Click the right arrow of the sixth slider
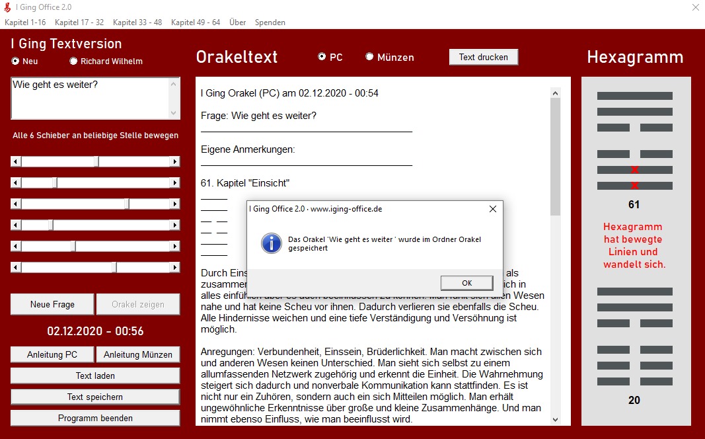The width and height of the screenshot is (705, 439). point(175,267)
